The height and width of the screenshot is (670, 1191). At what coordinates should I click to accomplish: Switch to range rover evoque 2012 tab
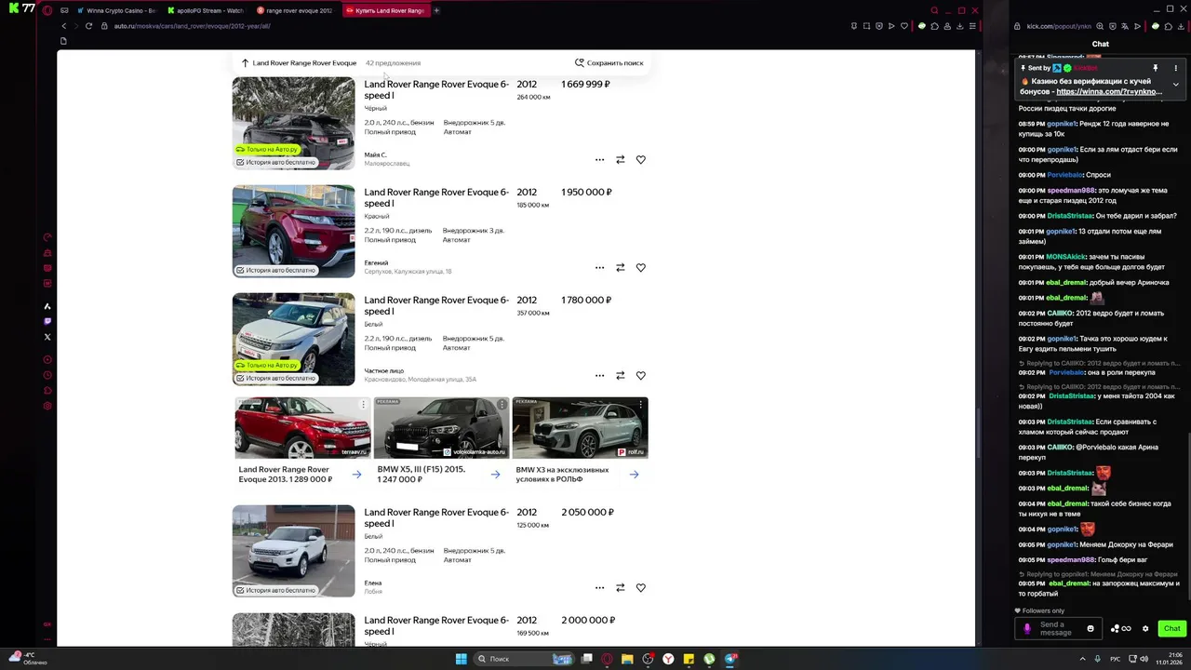click(294, 10)
